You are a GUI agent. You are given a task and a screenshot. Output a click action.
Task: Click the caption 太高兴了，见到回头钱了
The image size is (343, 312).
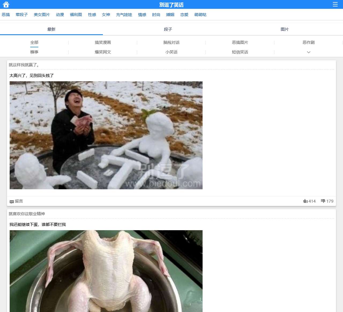click(32, 76)
